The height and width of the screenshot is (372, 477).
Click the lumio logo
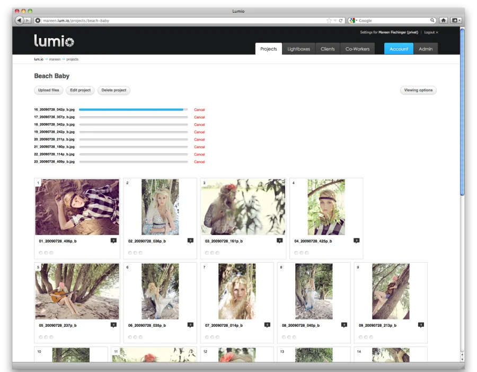54,41
